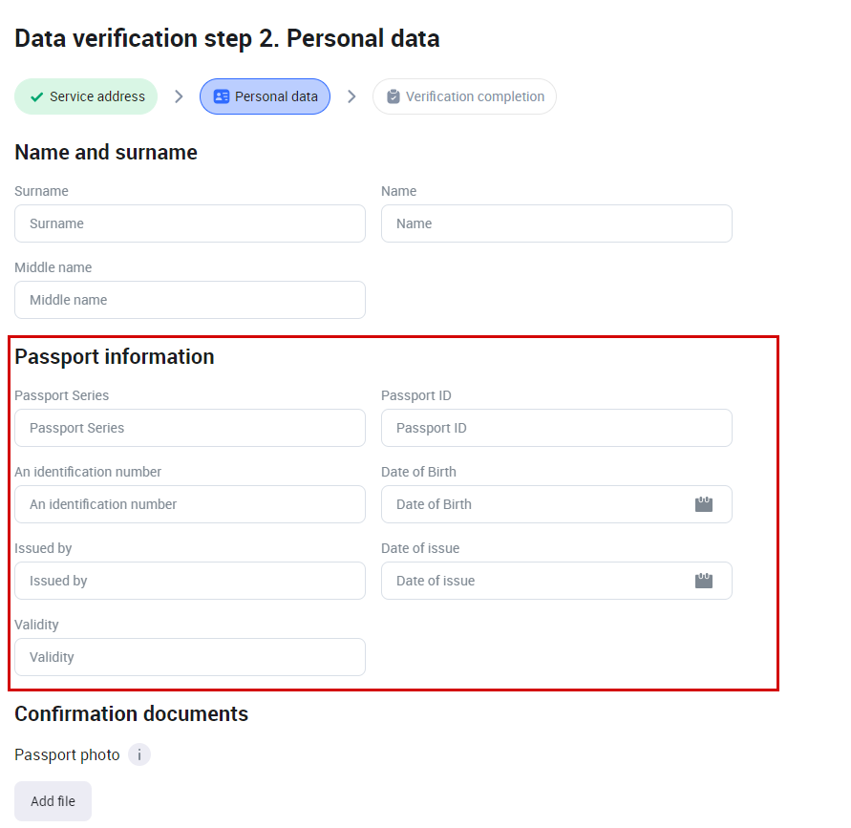
Task: Open the Date of issue calendar icon
Action: click(x=704, y=581)
